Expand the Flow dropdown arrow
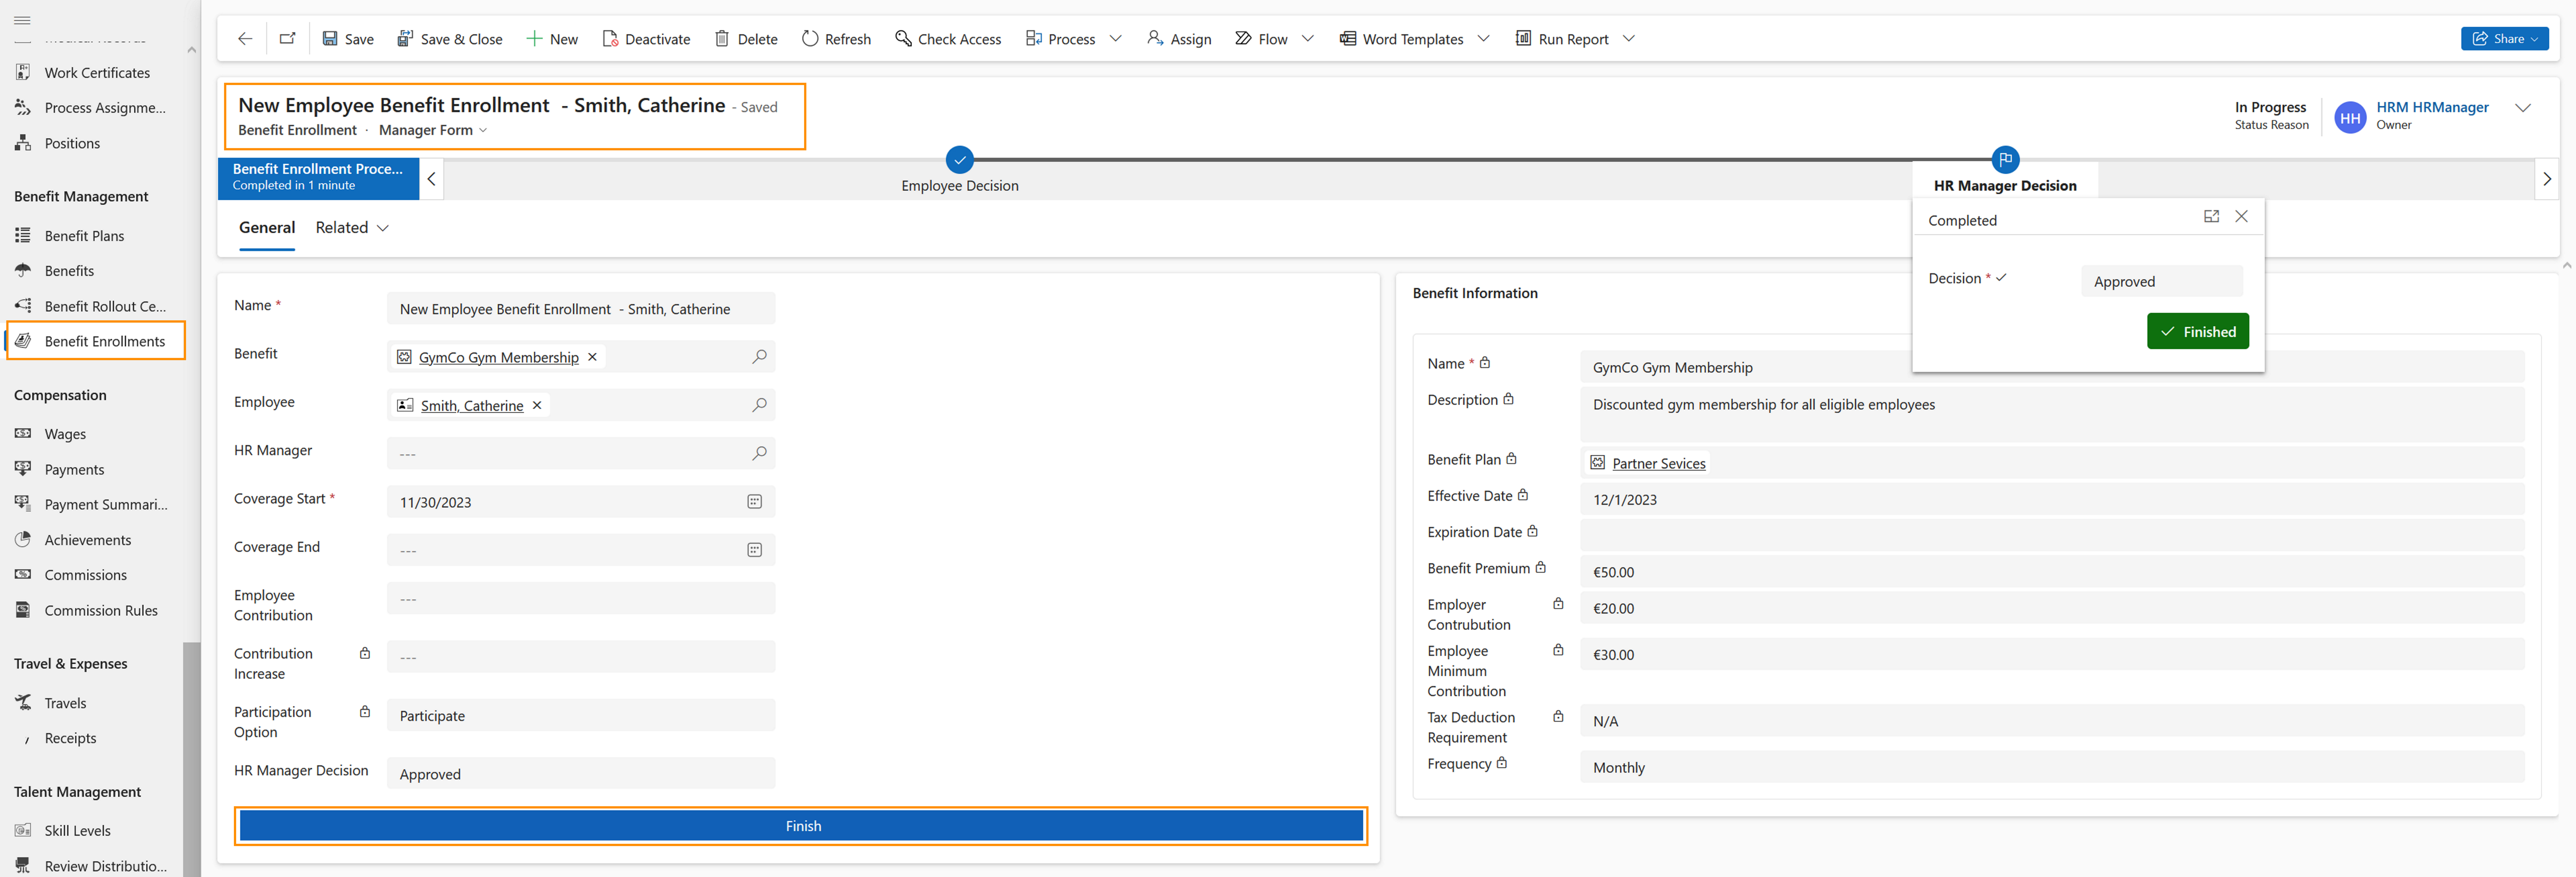The height and width of the screenshot is (877, 2576). [x=1308, y=39]
